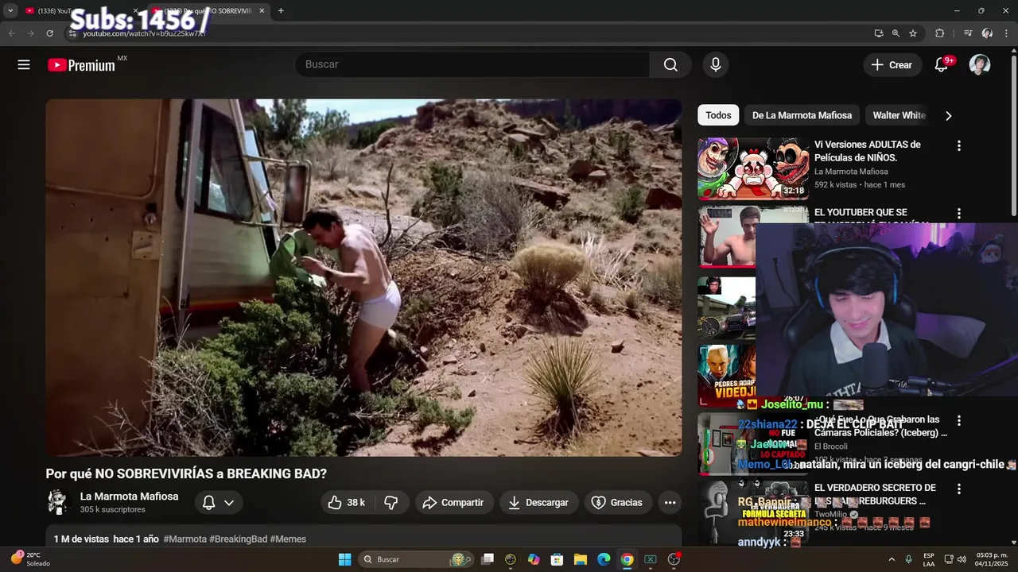Open options for 'EL YOUTUBER QUE SE' video
The width and height of the screenshot is (1018, 572).
(958, 214)
